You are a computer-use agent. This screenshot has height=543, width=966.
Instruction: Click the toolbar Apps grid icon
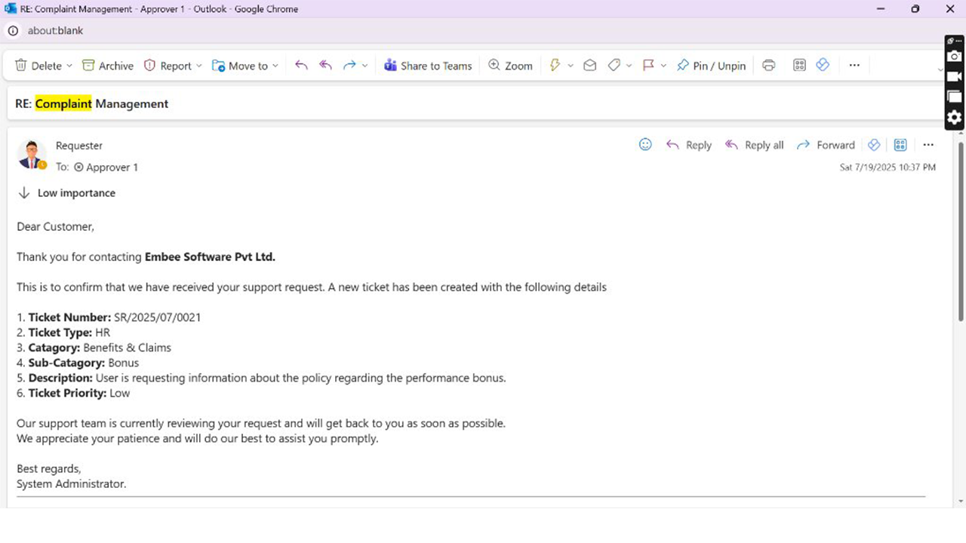tap(800, 66)
